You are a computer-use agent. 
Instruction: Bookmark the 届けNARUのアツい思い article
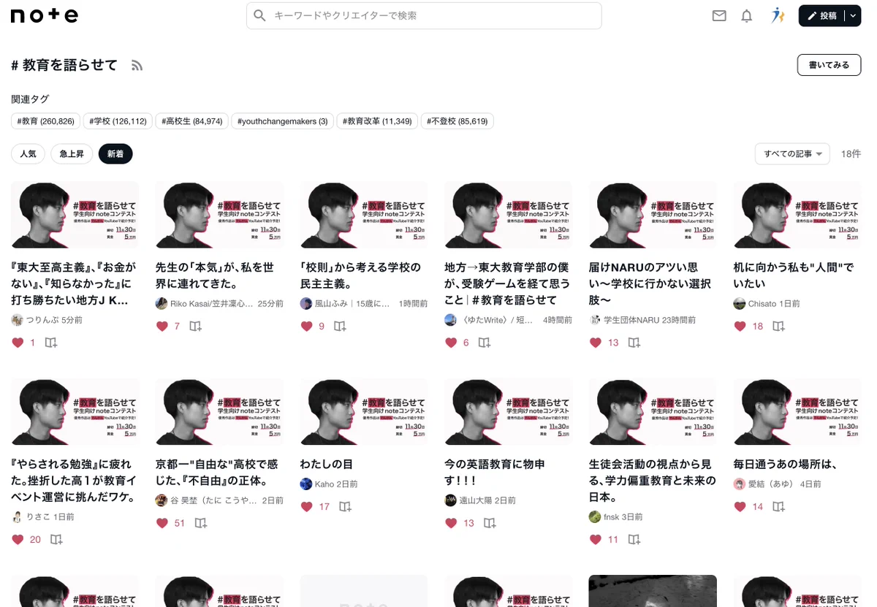pos(635,342)
